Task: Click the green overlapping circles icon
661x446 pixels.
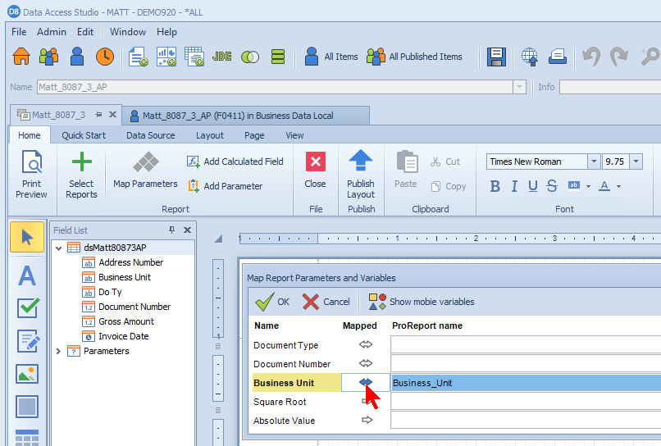Action: coord(250,57)
